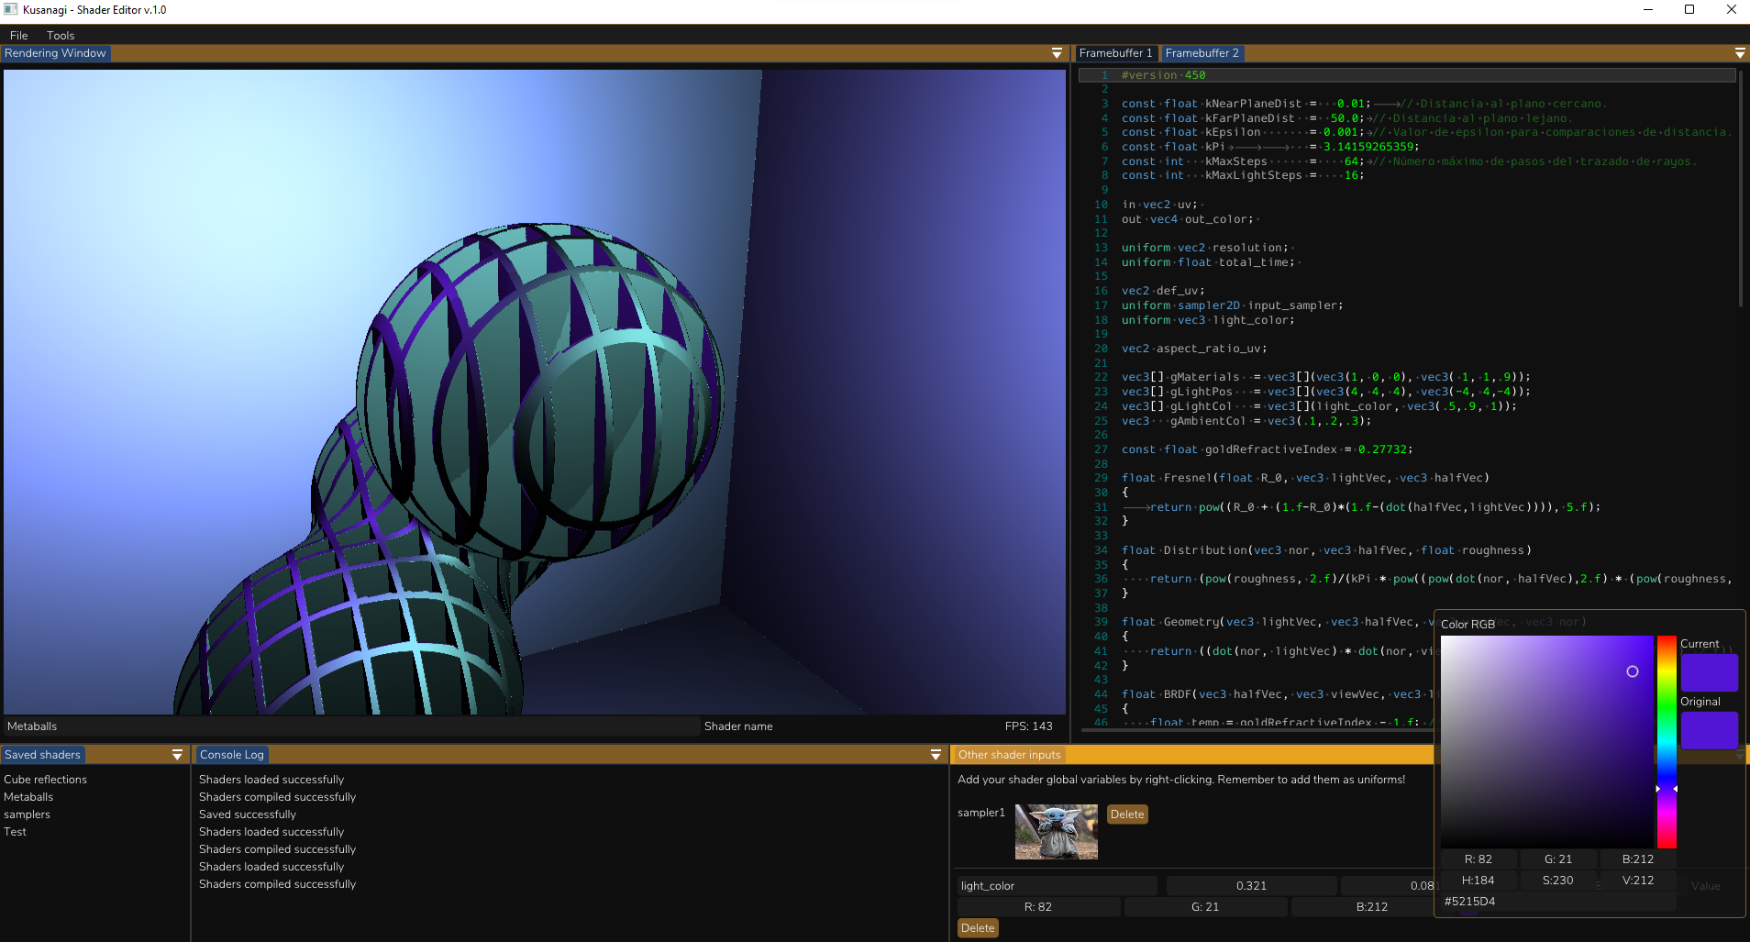
Task: Restore the Original color swatch
Action: coord(1710,731)
